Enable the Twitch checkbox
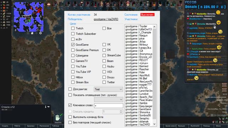The width and height of the screenshot is (228, 128). point(73,28)
